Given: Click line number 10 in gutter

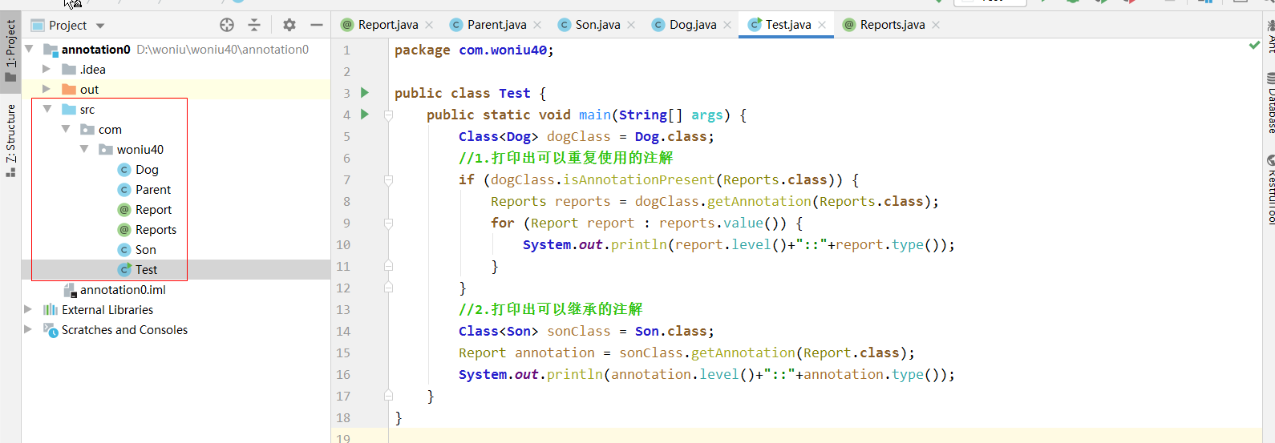Looking at the screenshot, I should 343,244.
